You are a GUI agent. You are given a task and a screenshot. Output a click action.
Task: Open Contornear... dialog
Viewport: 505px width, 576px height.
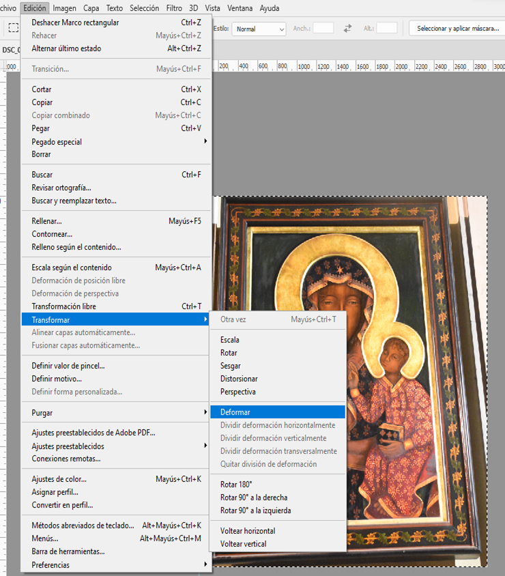point(117,234)
